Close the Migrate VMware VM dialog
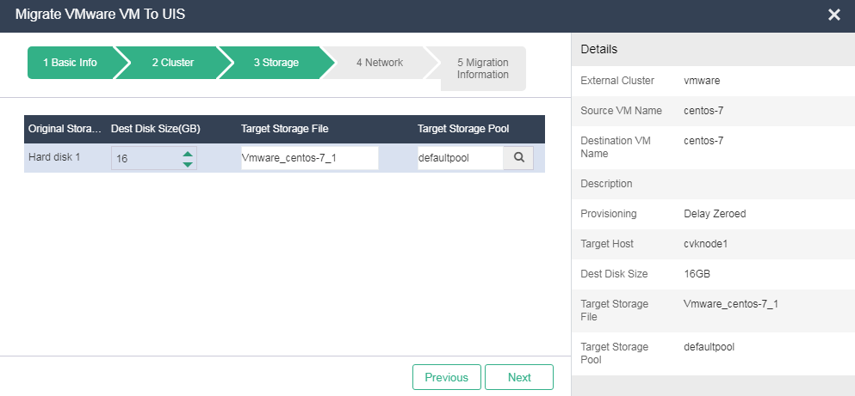Image resolution: width=855 pixels, height=396 pixels. 833,15
